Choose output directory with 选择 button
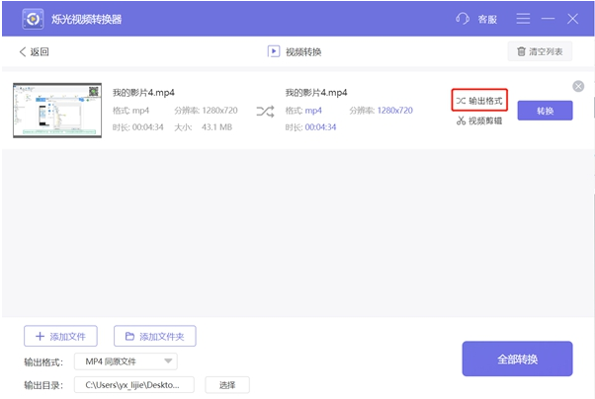Image resolution: width=595 pixels, height=399 pixels. (227, 385)
